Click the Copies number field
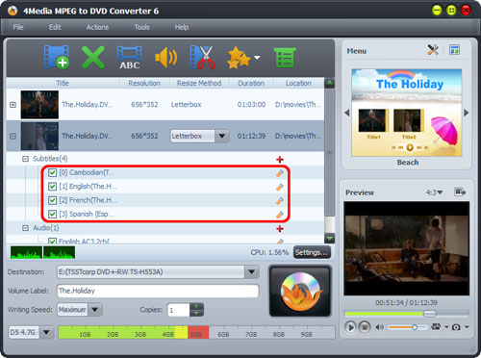 [x=178, y=310]
